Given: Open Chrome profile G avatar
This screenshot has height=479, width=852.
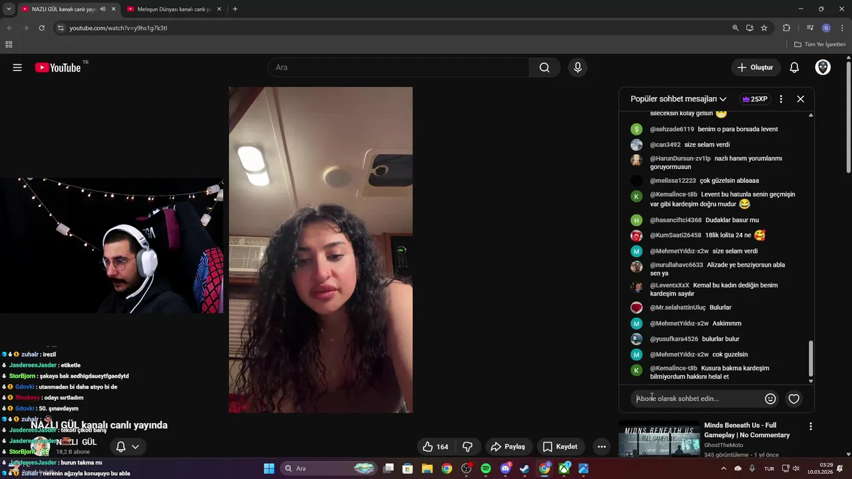Looking at the screenshot, I should point(826,28).
